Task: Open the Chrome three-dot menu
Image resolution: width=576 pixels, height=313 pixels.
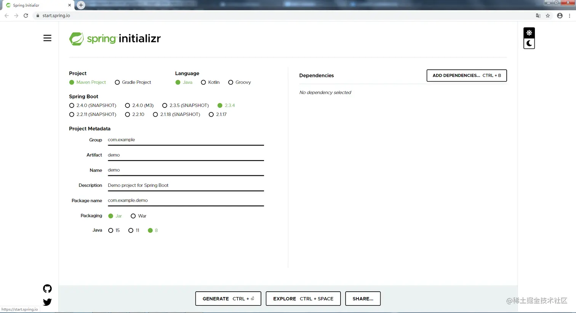Action: [x=570, y=16]
